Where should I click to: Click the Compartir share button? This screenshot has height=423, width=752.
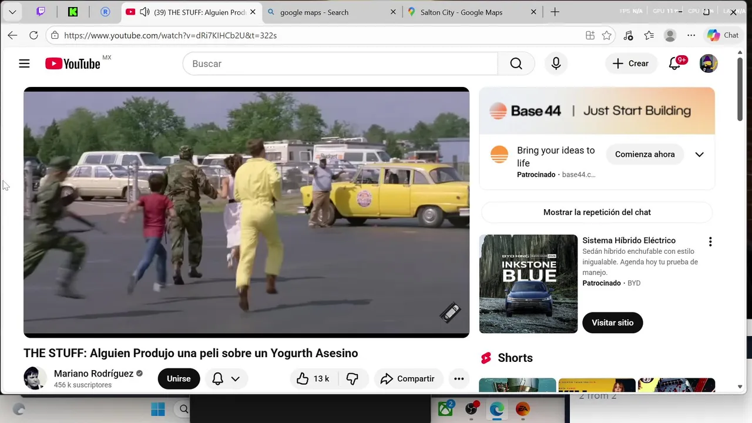coord(407,378)
